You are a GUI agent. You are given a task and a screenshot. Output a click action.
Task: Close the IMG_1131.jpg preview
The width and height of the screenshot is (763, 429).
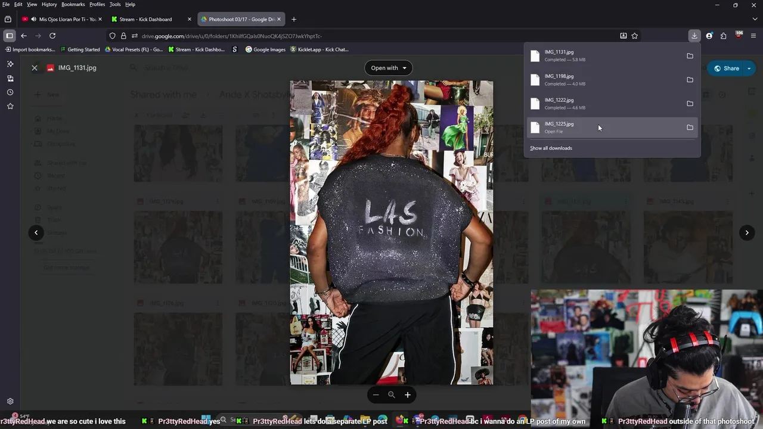tap(35, 68)
